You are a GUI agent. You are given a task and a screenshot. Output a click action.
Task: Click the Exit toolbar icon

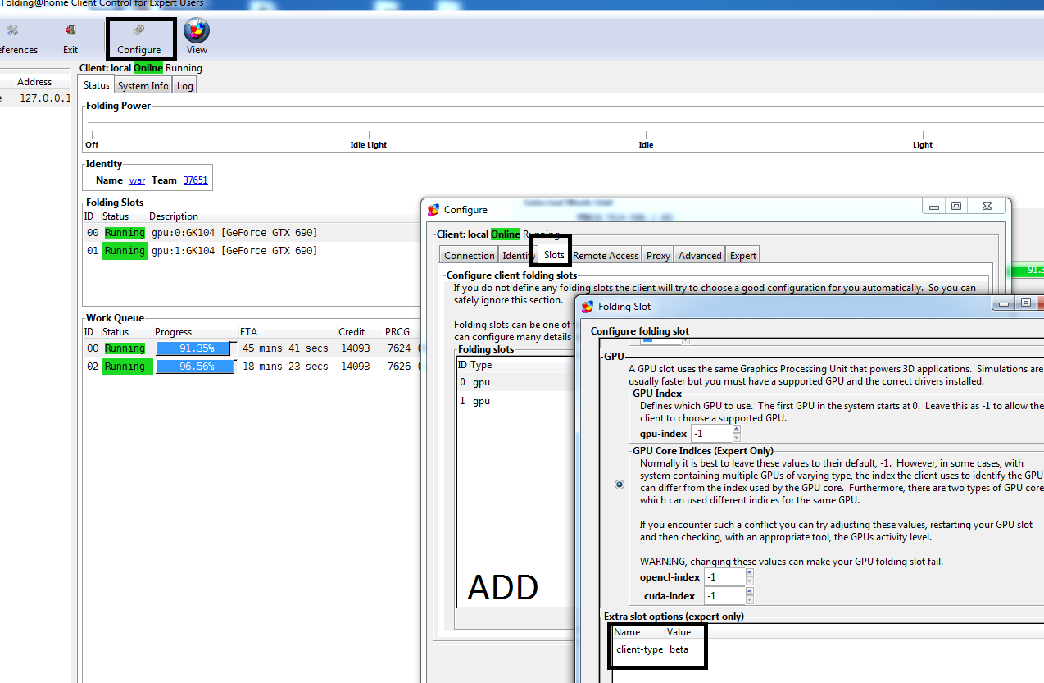click(70, 39)
